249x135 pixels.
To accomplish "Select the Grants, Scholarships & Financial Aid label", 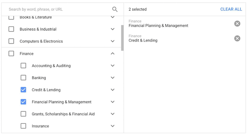I will (x=63, y=114).
